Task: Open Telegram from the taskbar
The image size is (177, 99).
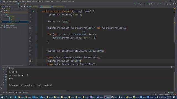Action: coord(15,97)
